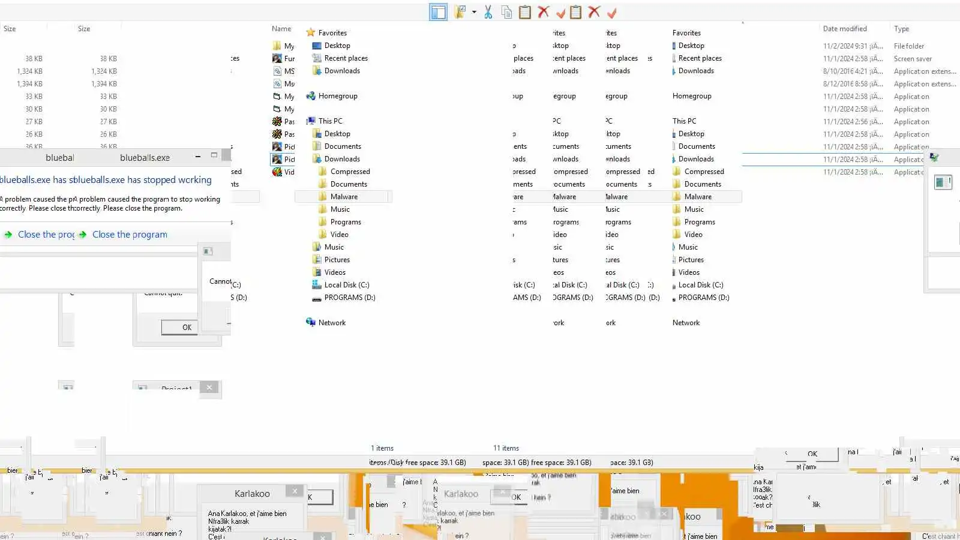Sort by the Date modified column header
960x540 pixels.
tap(845, 29)
